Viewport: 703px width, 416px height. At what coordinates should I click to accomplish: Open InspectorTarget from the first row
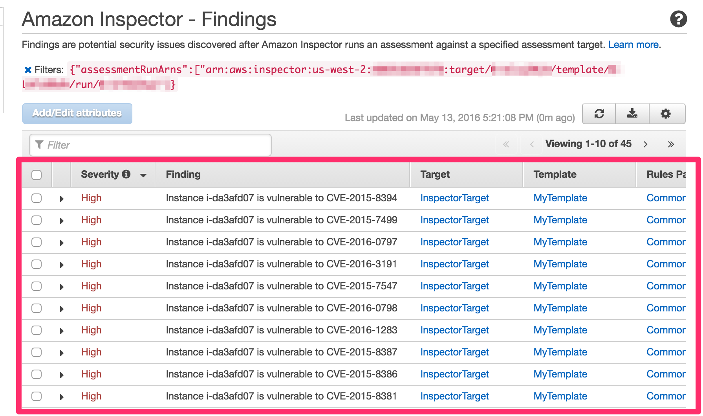point(454,198)
